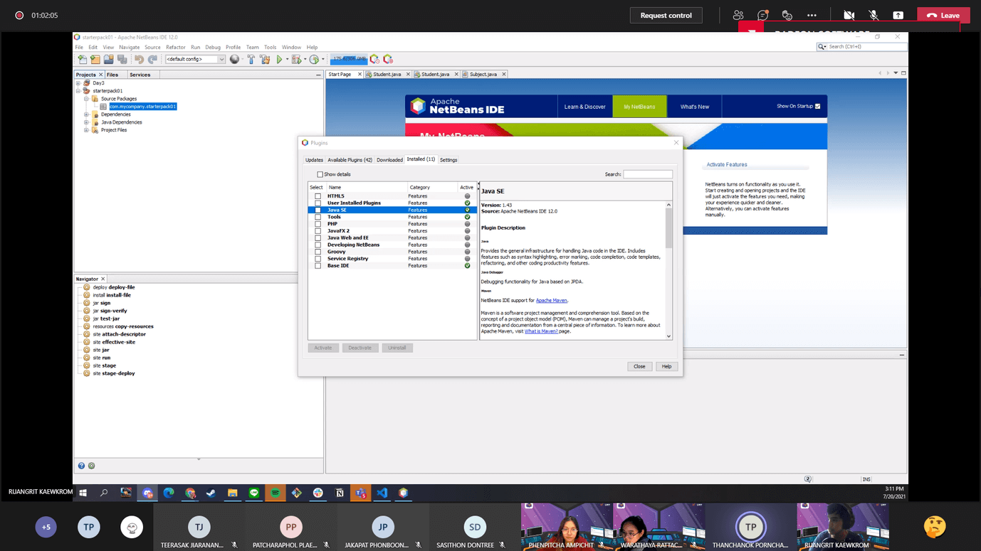Expand the Day3 project node
Image resolution: width=981 pixels, height=551 pixels.
(x=78, y=83)
